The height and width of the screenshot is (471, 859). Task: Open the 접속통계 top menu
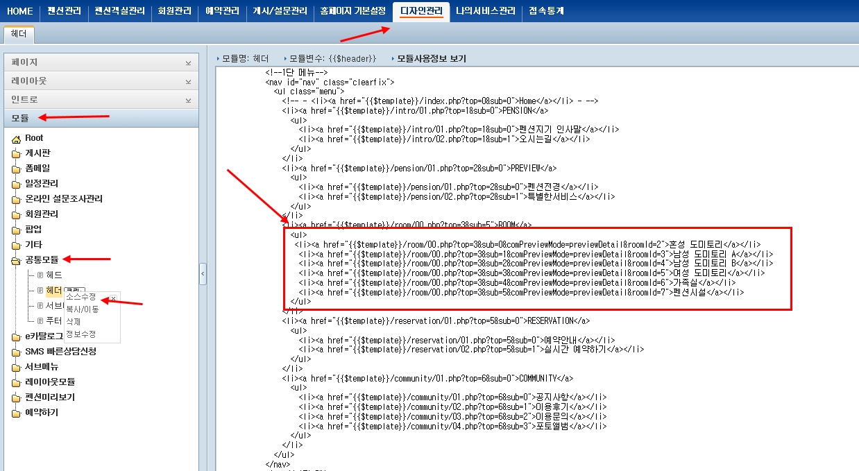click(x=546, y=11)
